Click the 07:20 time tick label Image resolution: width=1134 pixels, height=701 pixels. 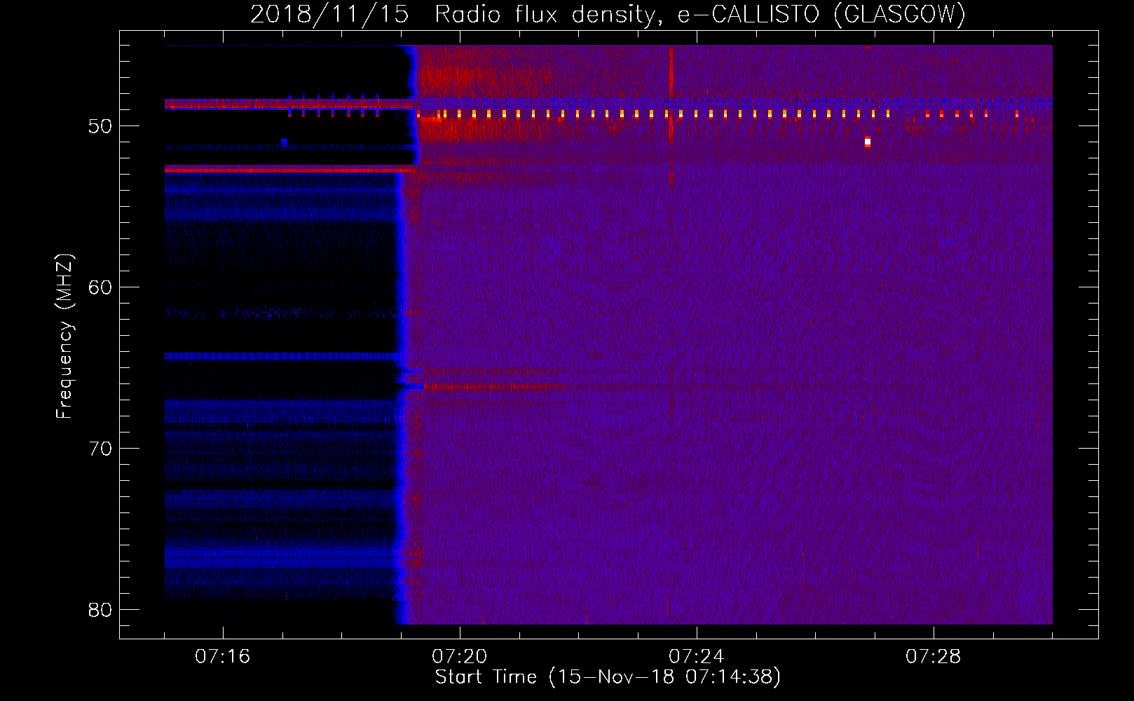point(460,657)
